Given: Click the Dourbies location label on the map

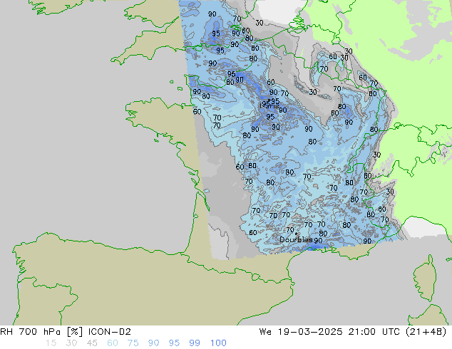Looking at the screenshot, I should [296, 239].
